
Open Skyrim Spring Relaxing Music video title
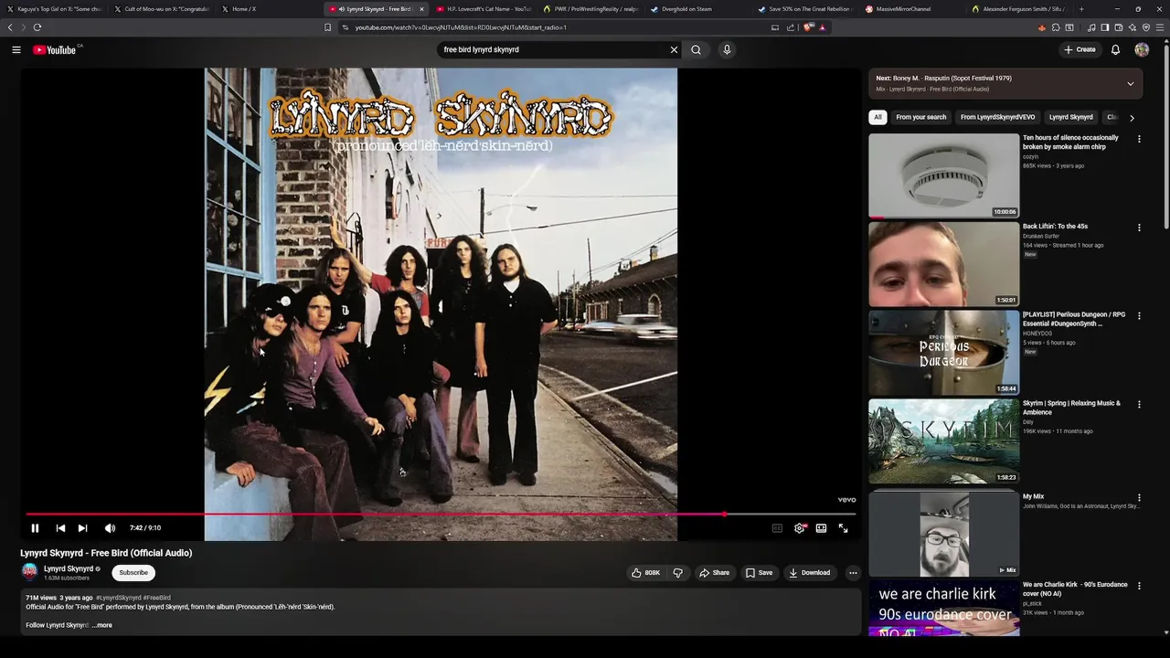(1071, 408)
